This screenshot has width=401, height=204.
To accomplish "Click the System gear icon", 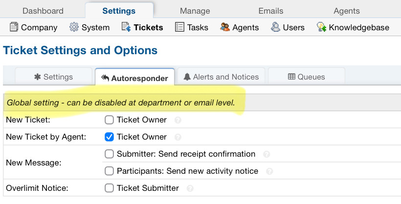I will point(74,27).
